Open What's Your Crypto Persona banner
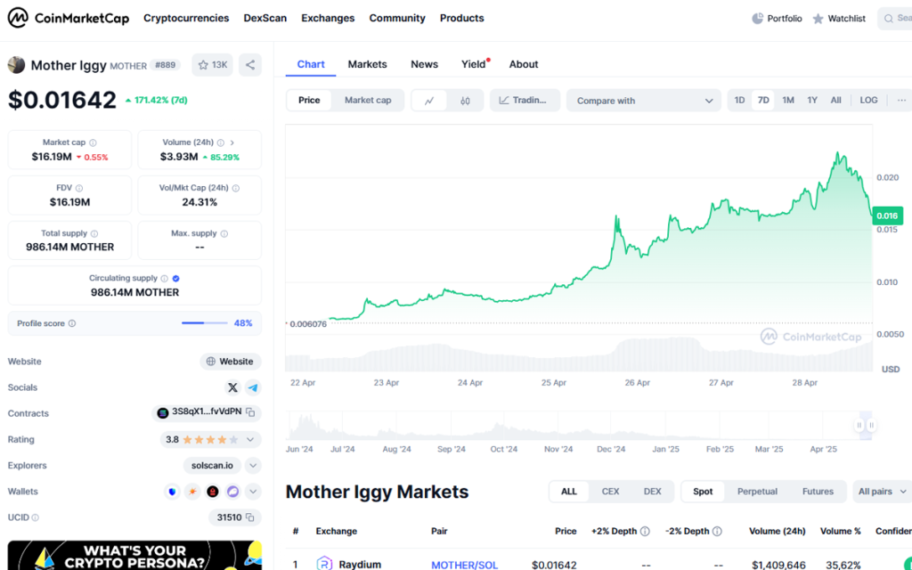Viewport: 912px width, 570px height. point(135,556)
